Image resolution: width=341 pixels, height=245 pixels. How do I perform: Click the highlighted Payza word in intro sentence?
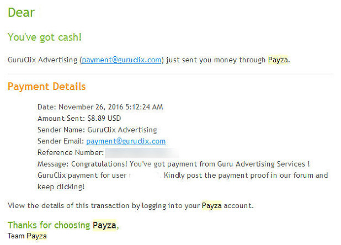pyautogui.click(x=278, y=60)
